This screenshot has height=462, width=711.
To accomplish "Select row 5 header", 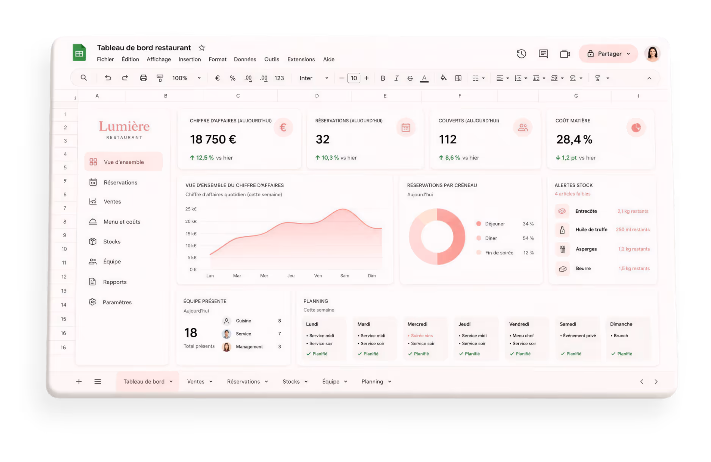I will [65, 168].
